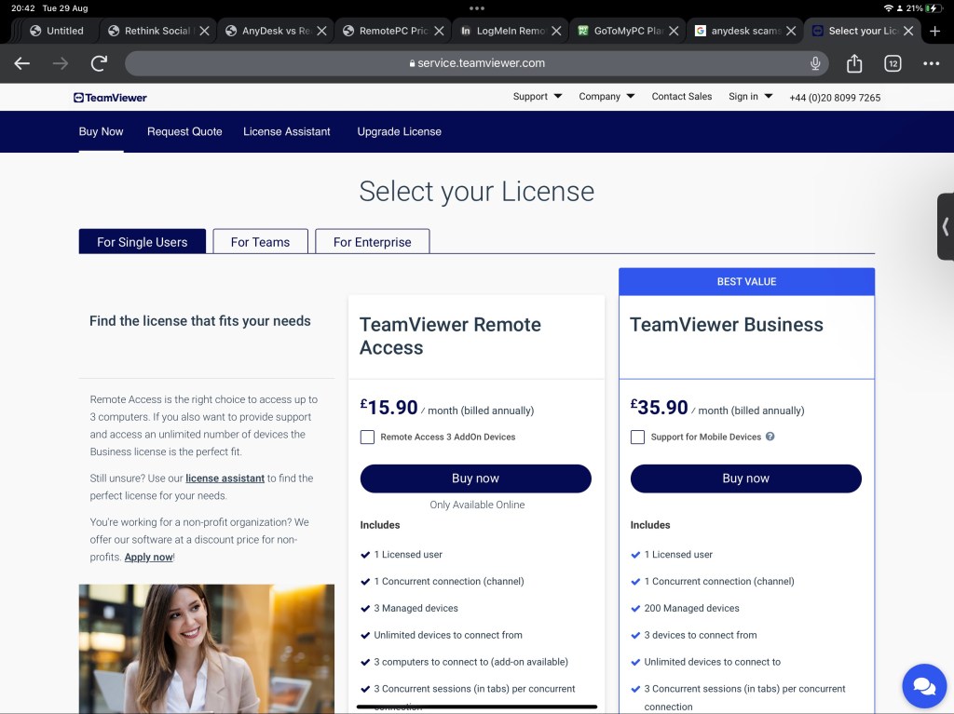Enable Support for Mobile Devices checkbox
The width and height of the screenshot is (954, 714).
click(637, 437)
